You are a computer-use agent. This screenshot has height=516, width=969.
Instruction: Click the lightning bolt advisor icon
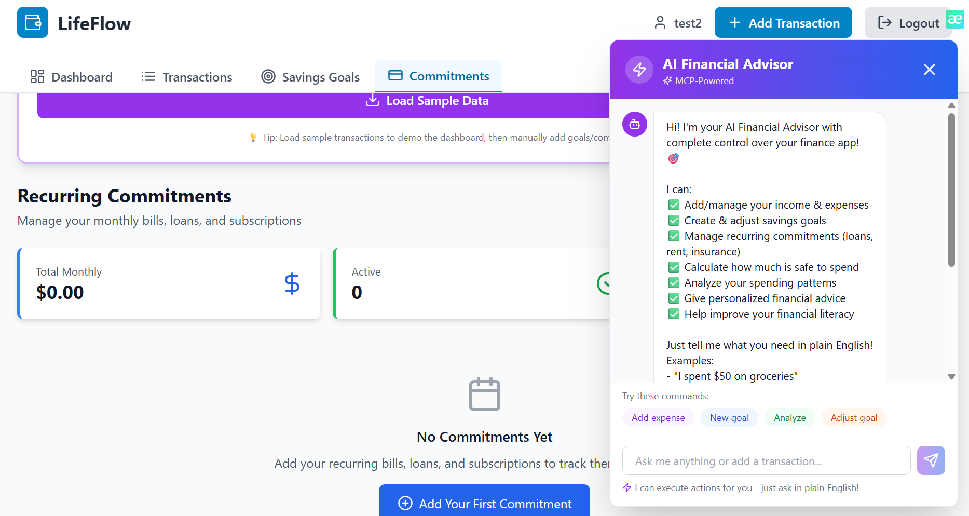(639, 70)
